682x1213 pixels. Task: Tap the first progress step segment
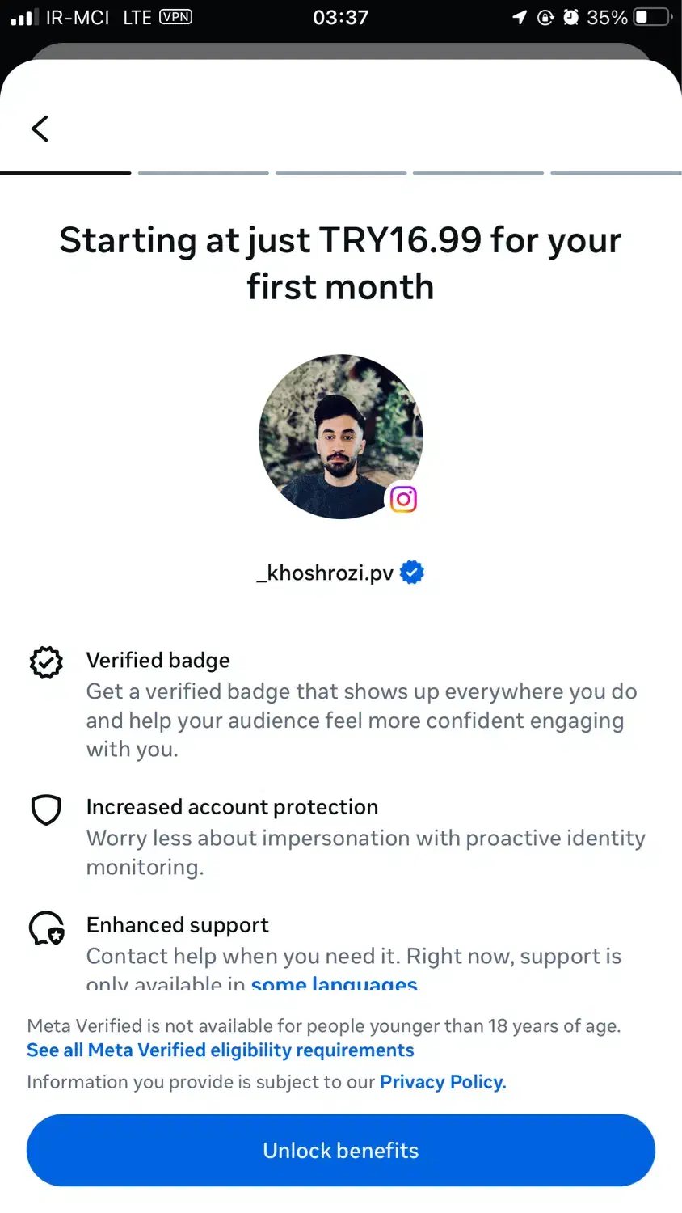[65, 172]
